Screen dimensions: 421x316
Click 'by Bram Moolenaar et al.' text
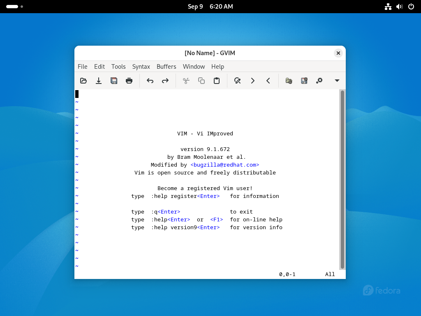(x=206, y=157)
